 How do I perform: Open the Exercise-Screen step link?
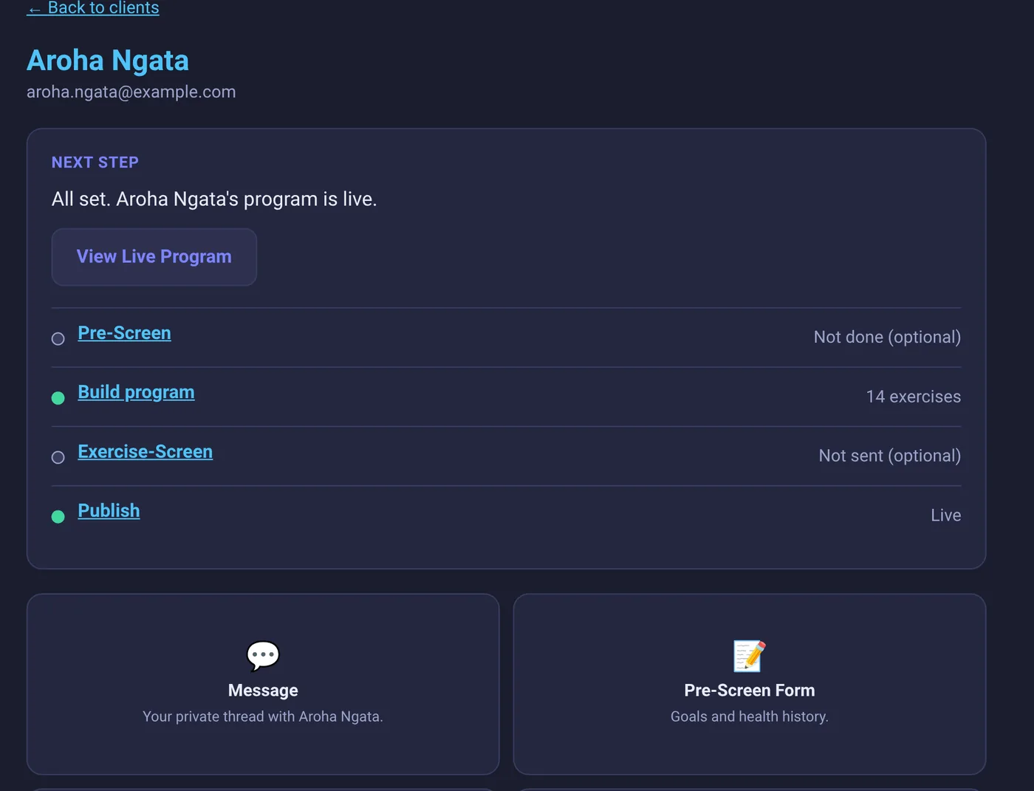click(145, 451)
